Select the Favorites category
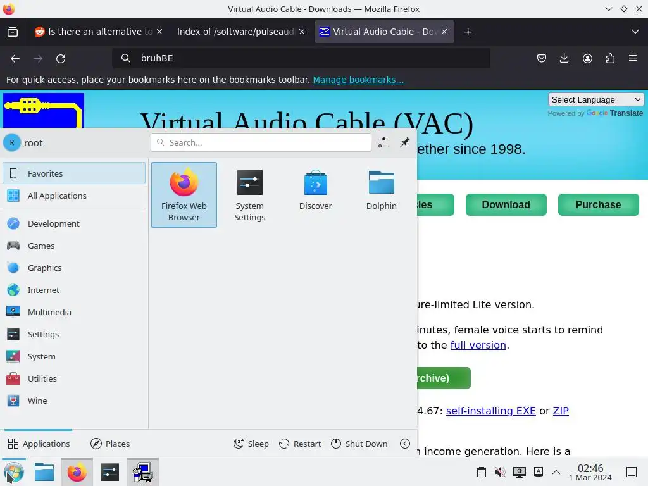This screenshot has height=486, width=648. 74,173
